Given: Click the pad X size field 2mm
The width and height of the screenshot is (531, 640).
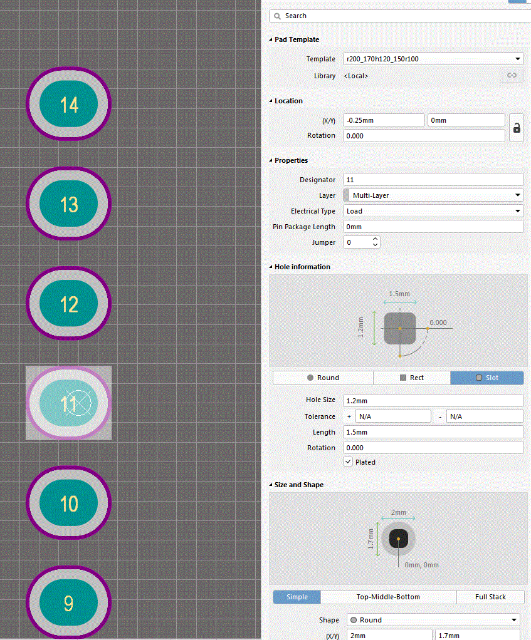Looking at the screenshot, I should pos(389,635).
